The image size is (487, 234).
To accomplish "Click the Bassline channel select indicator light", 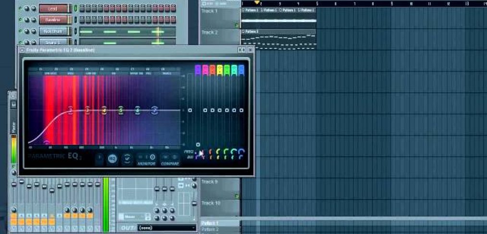I will tap(75, 20).
